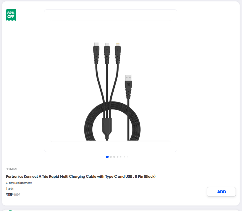
Task: Click the coiled black cable in the image
Action: coord(112,122)
